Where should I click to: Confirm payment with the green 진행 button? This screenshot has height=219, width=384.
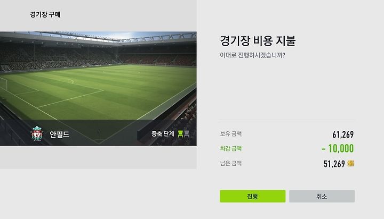252,196
